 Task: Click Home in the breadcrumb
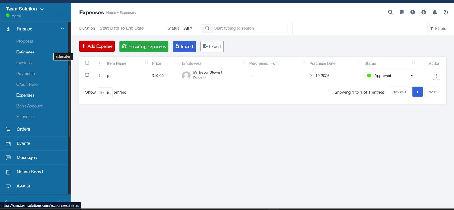point(111,13)
